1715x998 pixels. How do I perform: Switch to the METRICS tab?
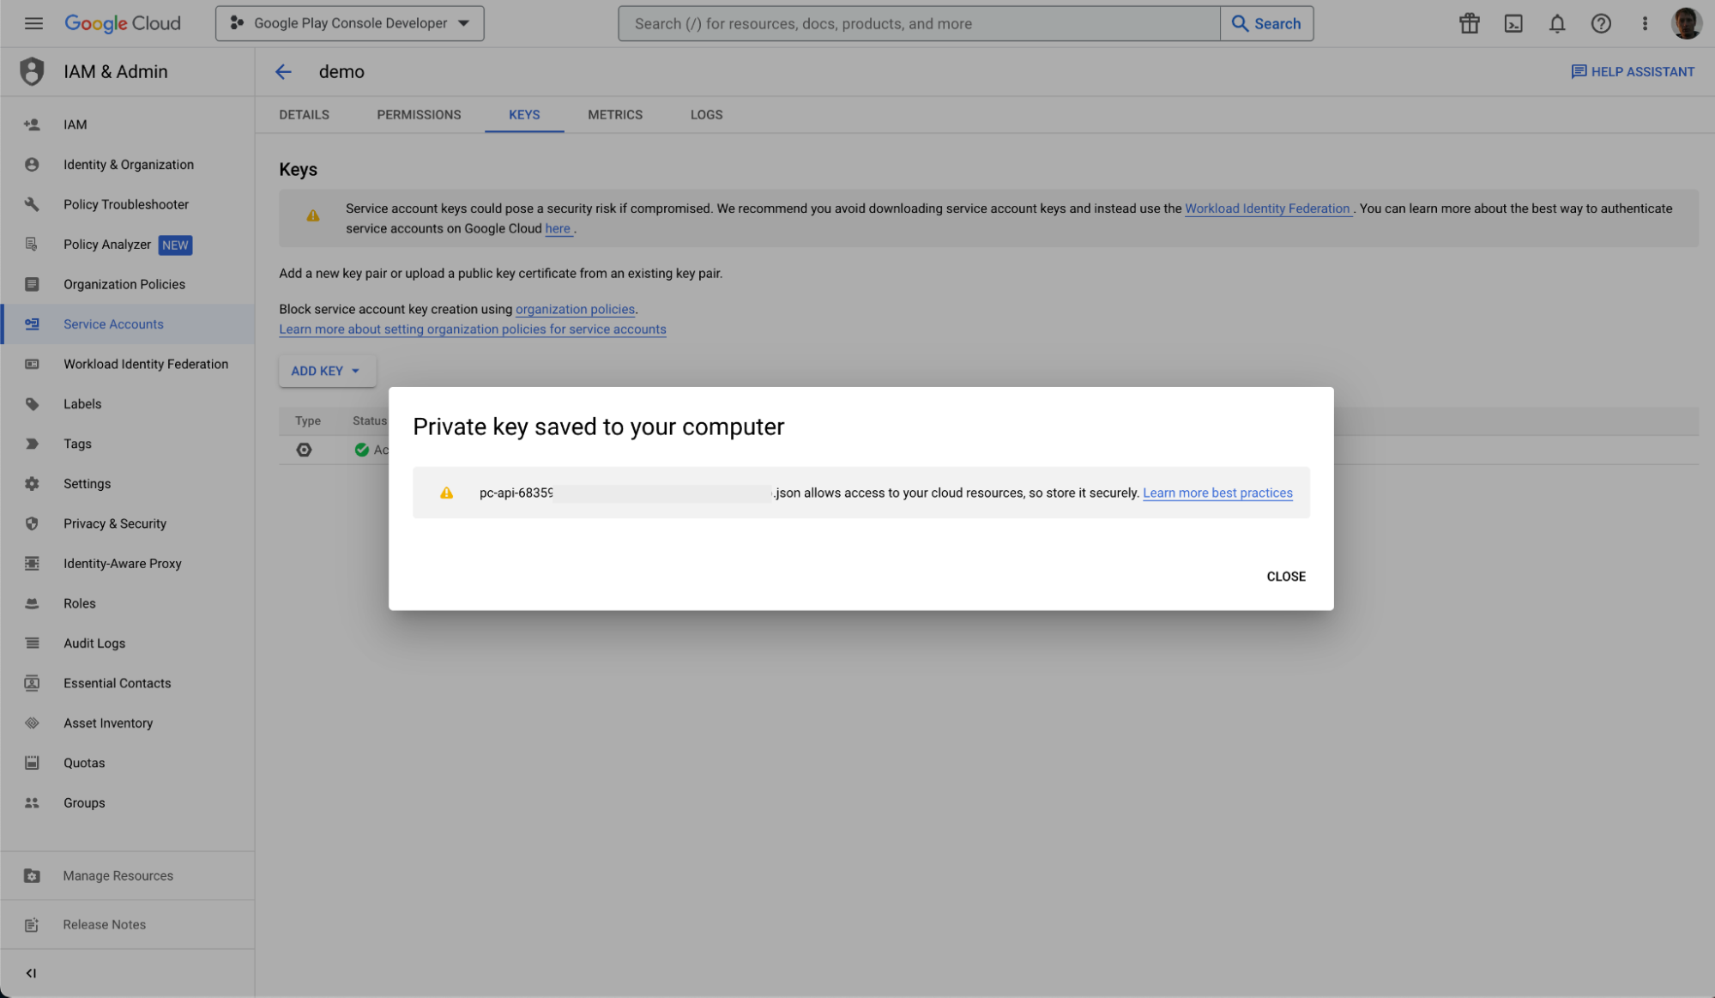pyautogui.click(x=615, y=115)
